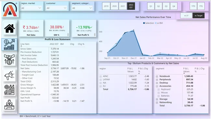Select the Total COGS line item
Screen dimensions: 211x120
(x=26, y=81)
